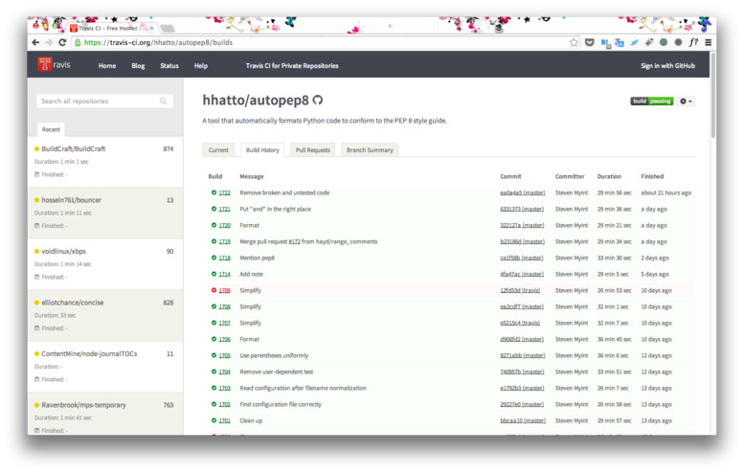The width and height of the screenshot is (744, 473).
Task: Open the Chrome hamburger menu
Action: click(x=708, y=43)
